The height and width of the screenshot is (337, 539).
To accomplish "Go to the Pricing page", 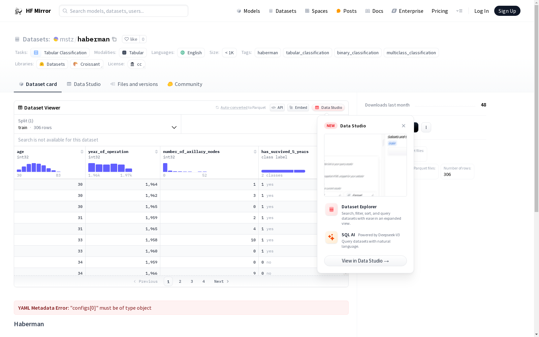I will pos(440,11).
